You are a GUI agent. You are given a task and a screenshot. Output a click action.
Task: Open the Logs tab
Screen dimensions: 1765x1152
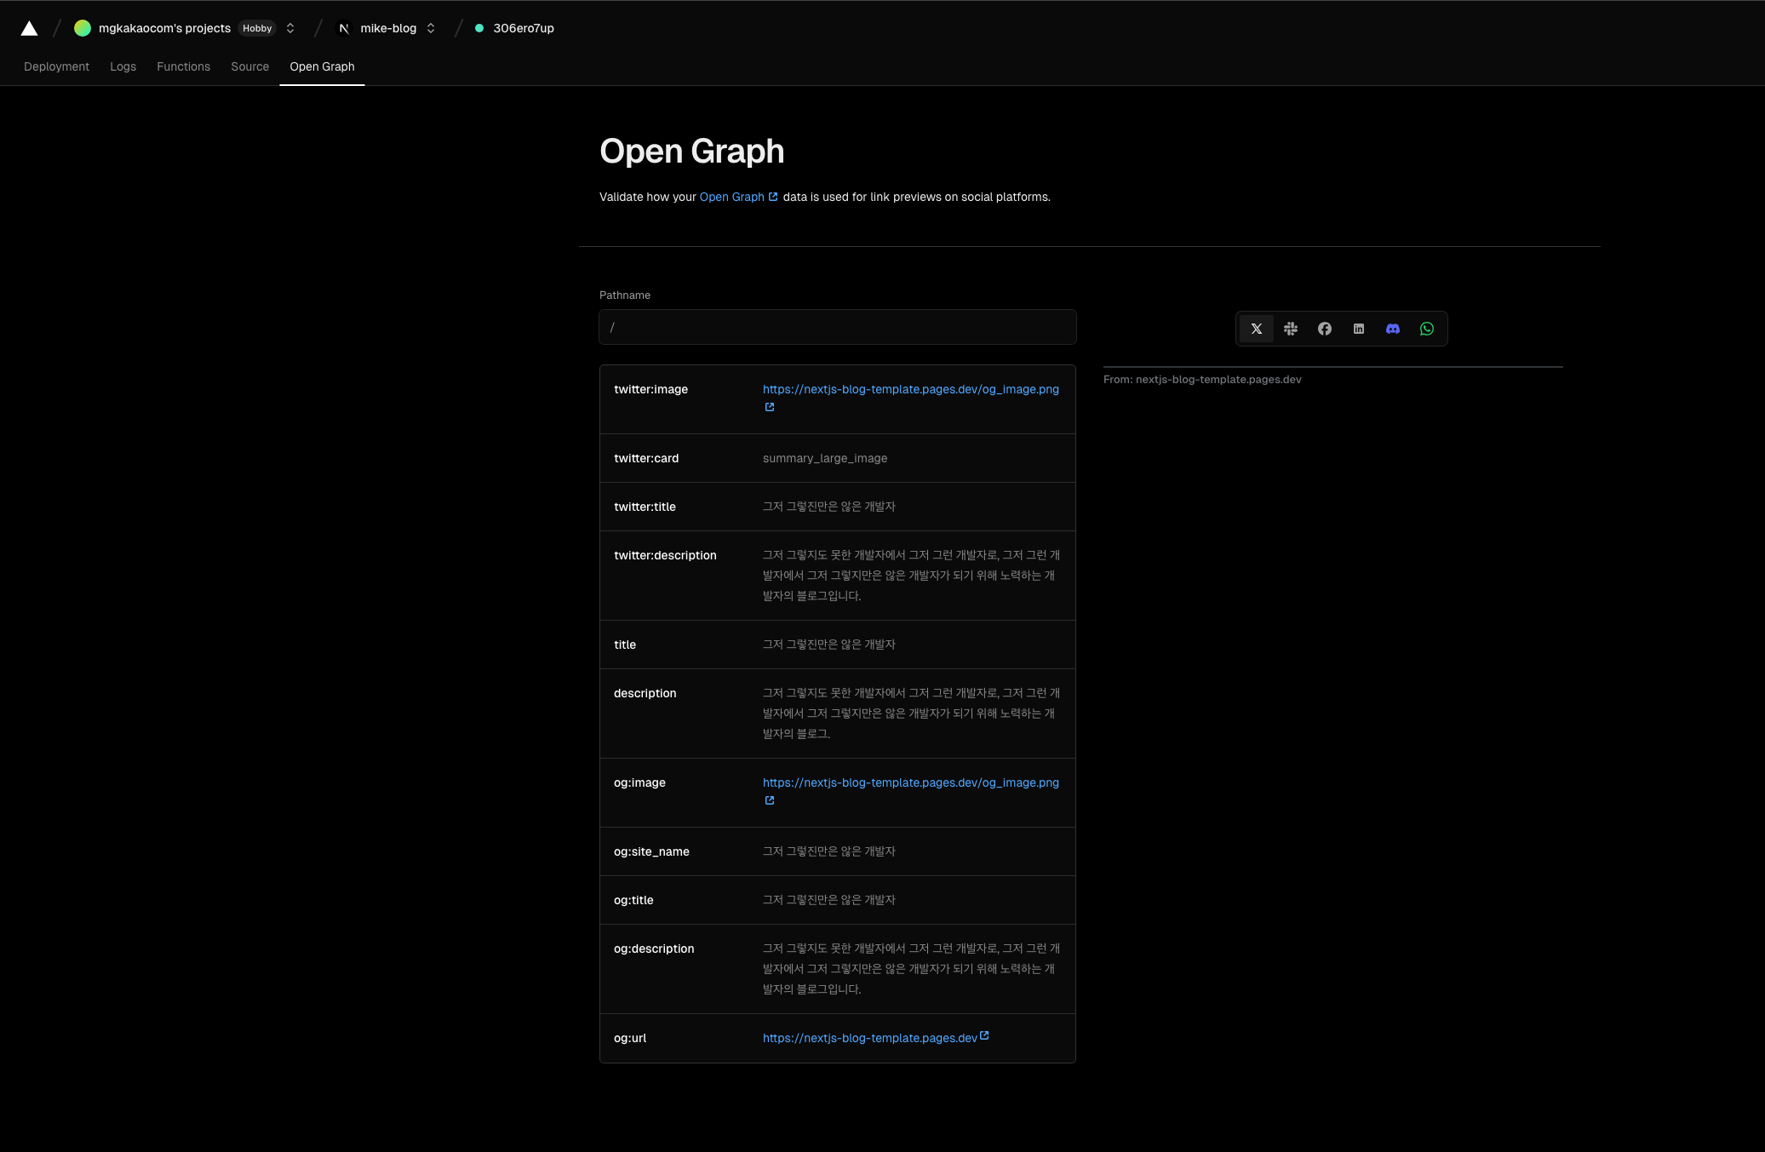point(123,66)
